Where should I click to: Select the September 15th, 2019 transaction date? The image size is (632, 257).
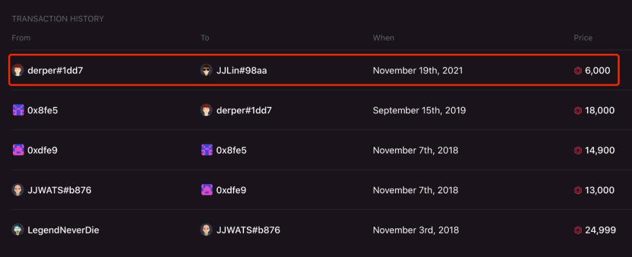[419, 110]
